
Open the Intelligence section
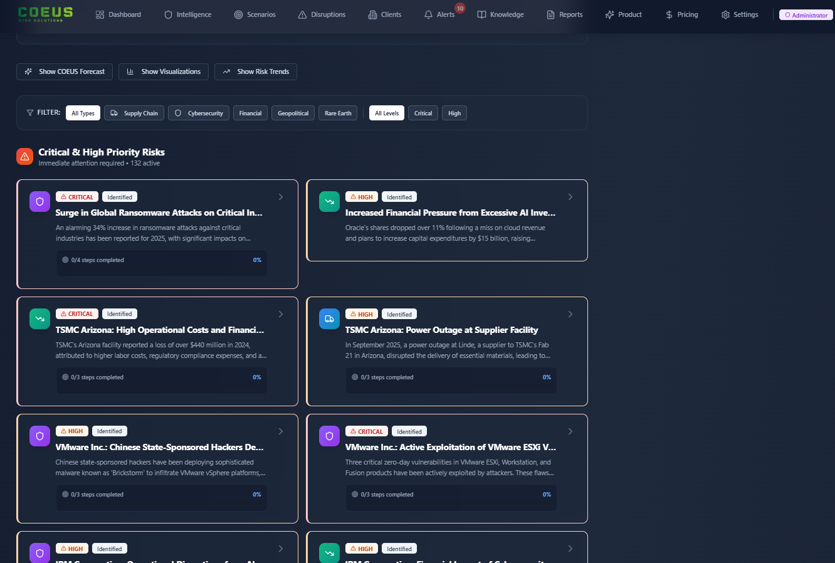point(187,14)
